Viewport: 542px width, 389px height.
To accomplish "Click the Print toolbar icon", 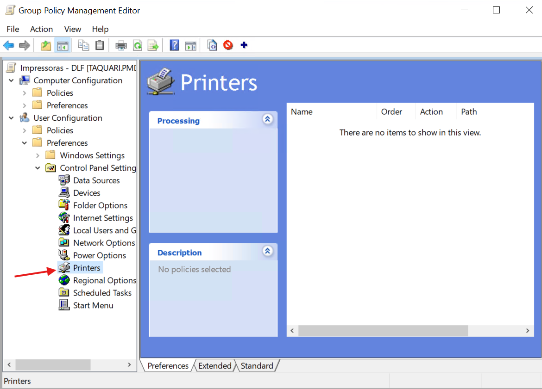I will [x=121, y=45].
